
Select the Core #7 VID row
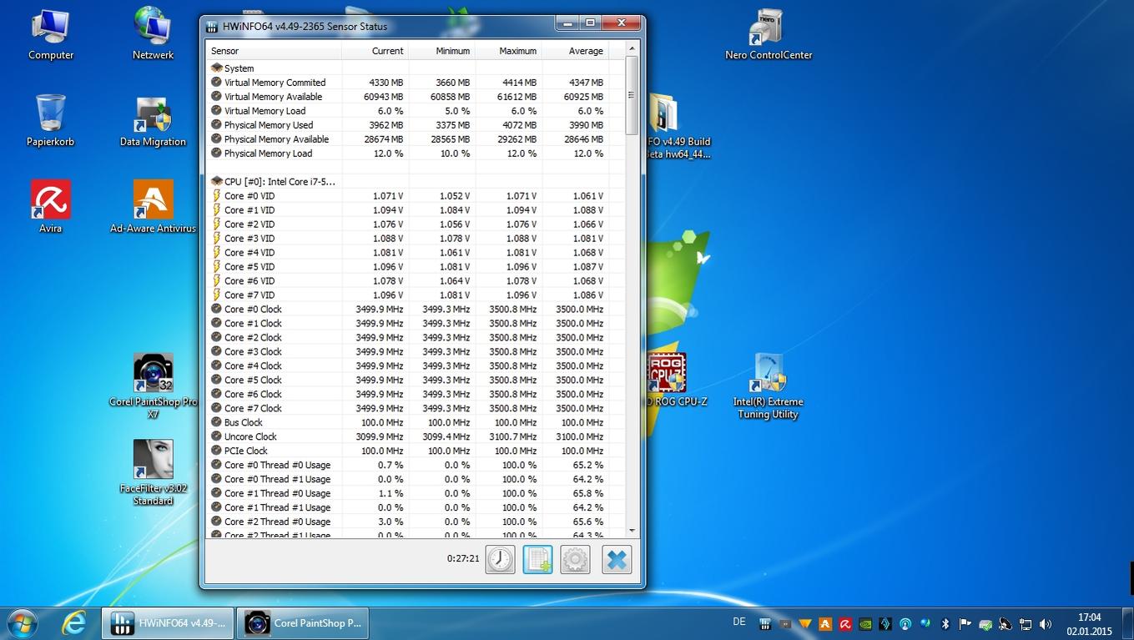point(407,295)
